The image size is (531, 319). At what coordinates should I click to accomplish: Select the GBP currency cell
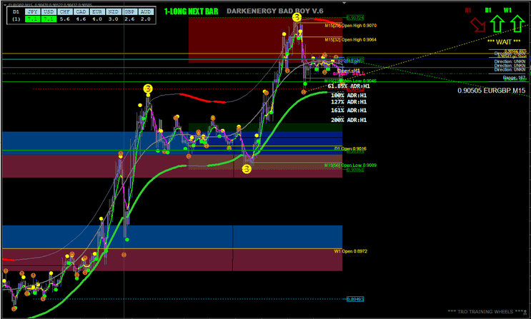pos(130,11)
